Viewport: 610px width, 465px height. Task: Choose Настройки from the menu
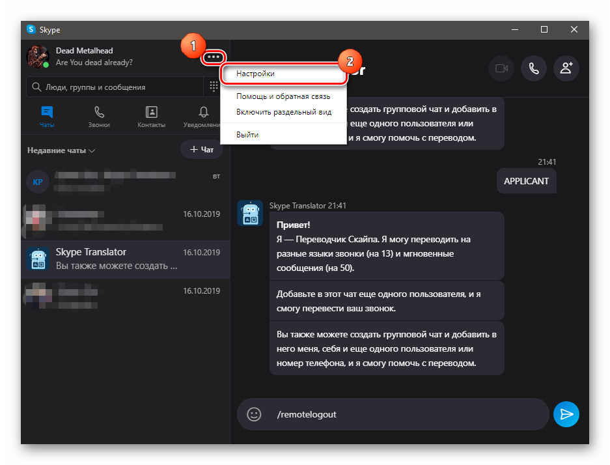point(283,74)
